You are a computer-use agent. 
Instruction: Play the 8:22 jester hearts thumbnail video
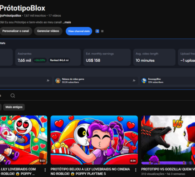click(24, 140)
